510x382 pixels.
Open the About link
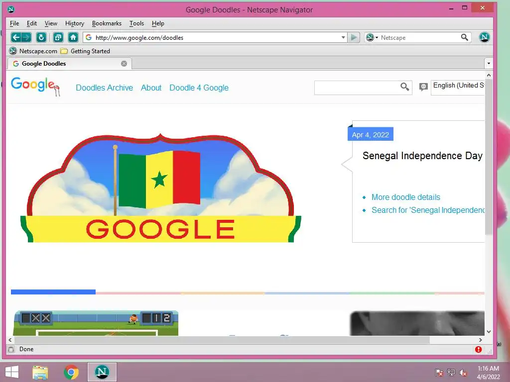click(x=151, y=88)
